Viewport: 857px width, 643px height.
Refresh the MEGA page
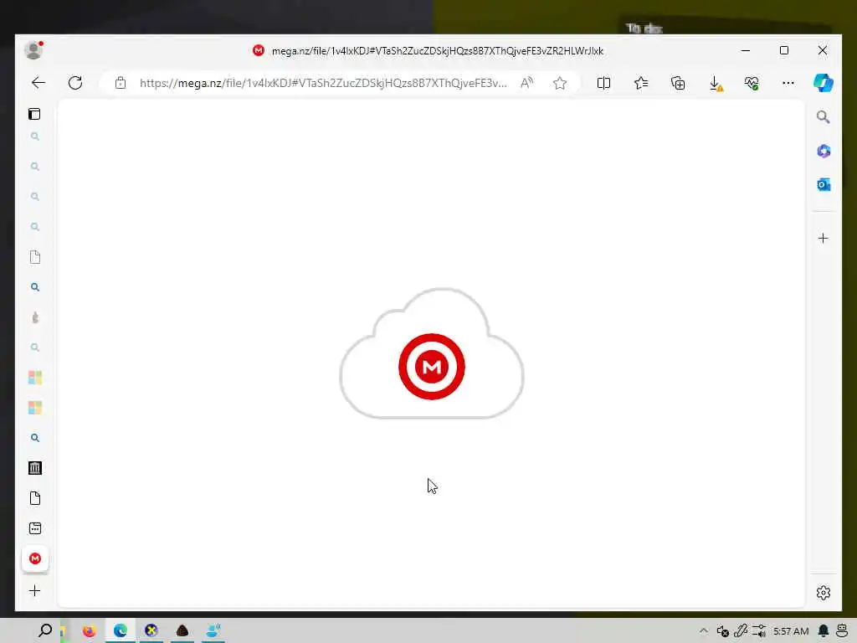[75, 83]
